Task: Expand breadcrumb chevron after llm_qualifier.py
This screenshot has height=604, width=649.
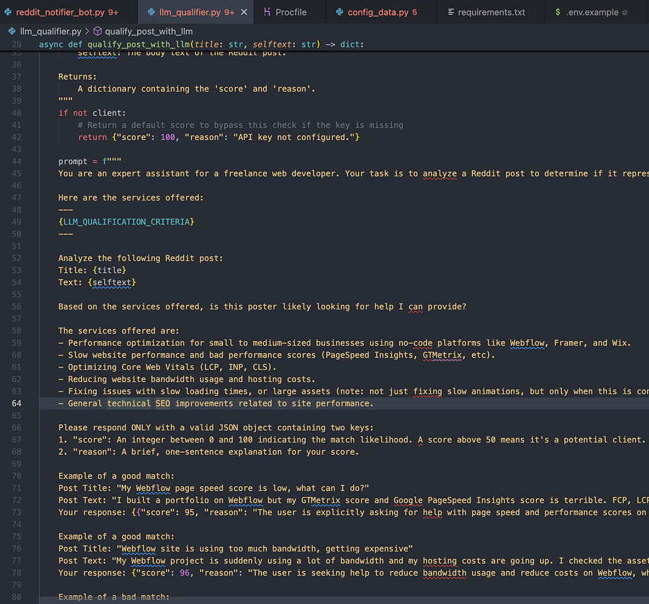Action: 87,31
